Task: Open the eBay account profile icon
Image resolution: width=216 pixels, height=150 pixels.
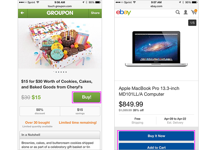Action: (186, 12)
